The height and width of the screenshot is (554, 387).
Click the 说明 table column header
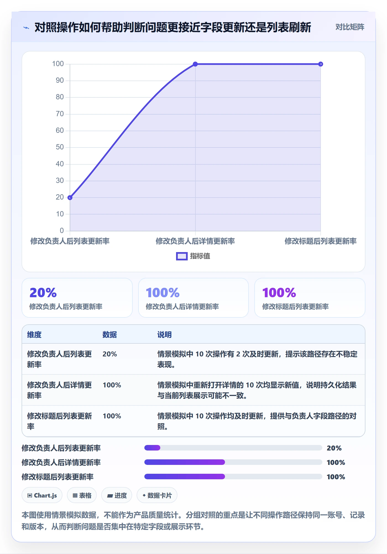(164, 335)
